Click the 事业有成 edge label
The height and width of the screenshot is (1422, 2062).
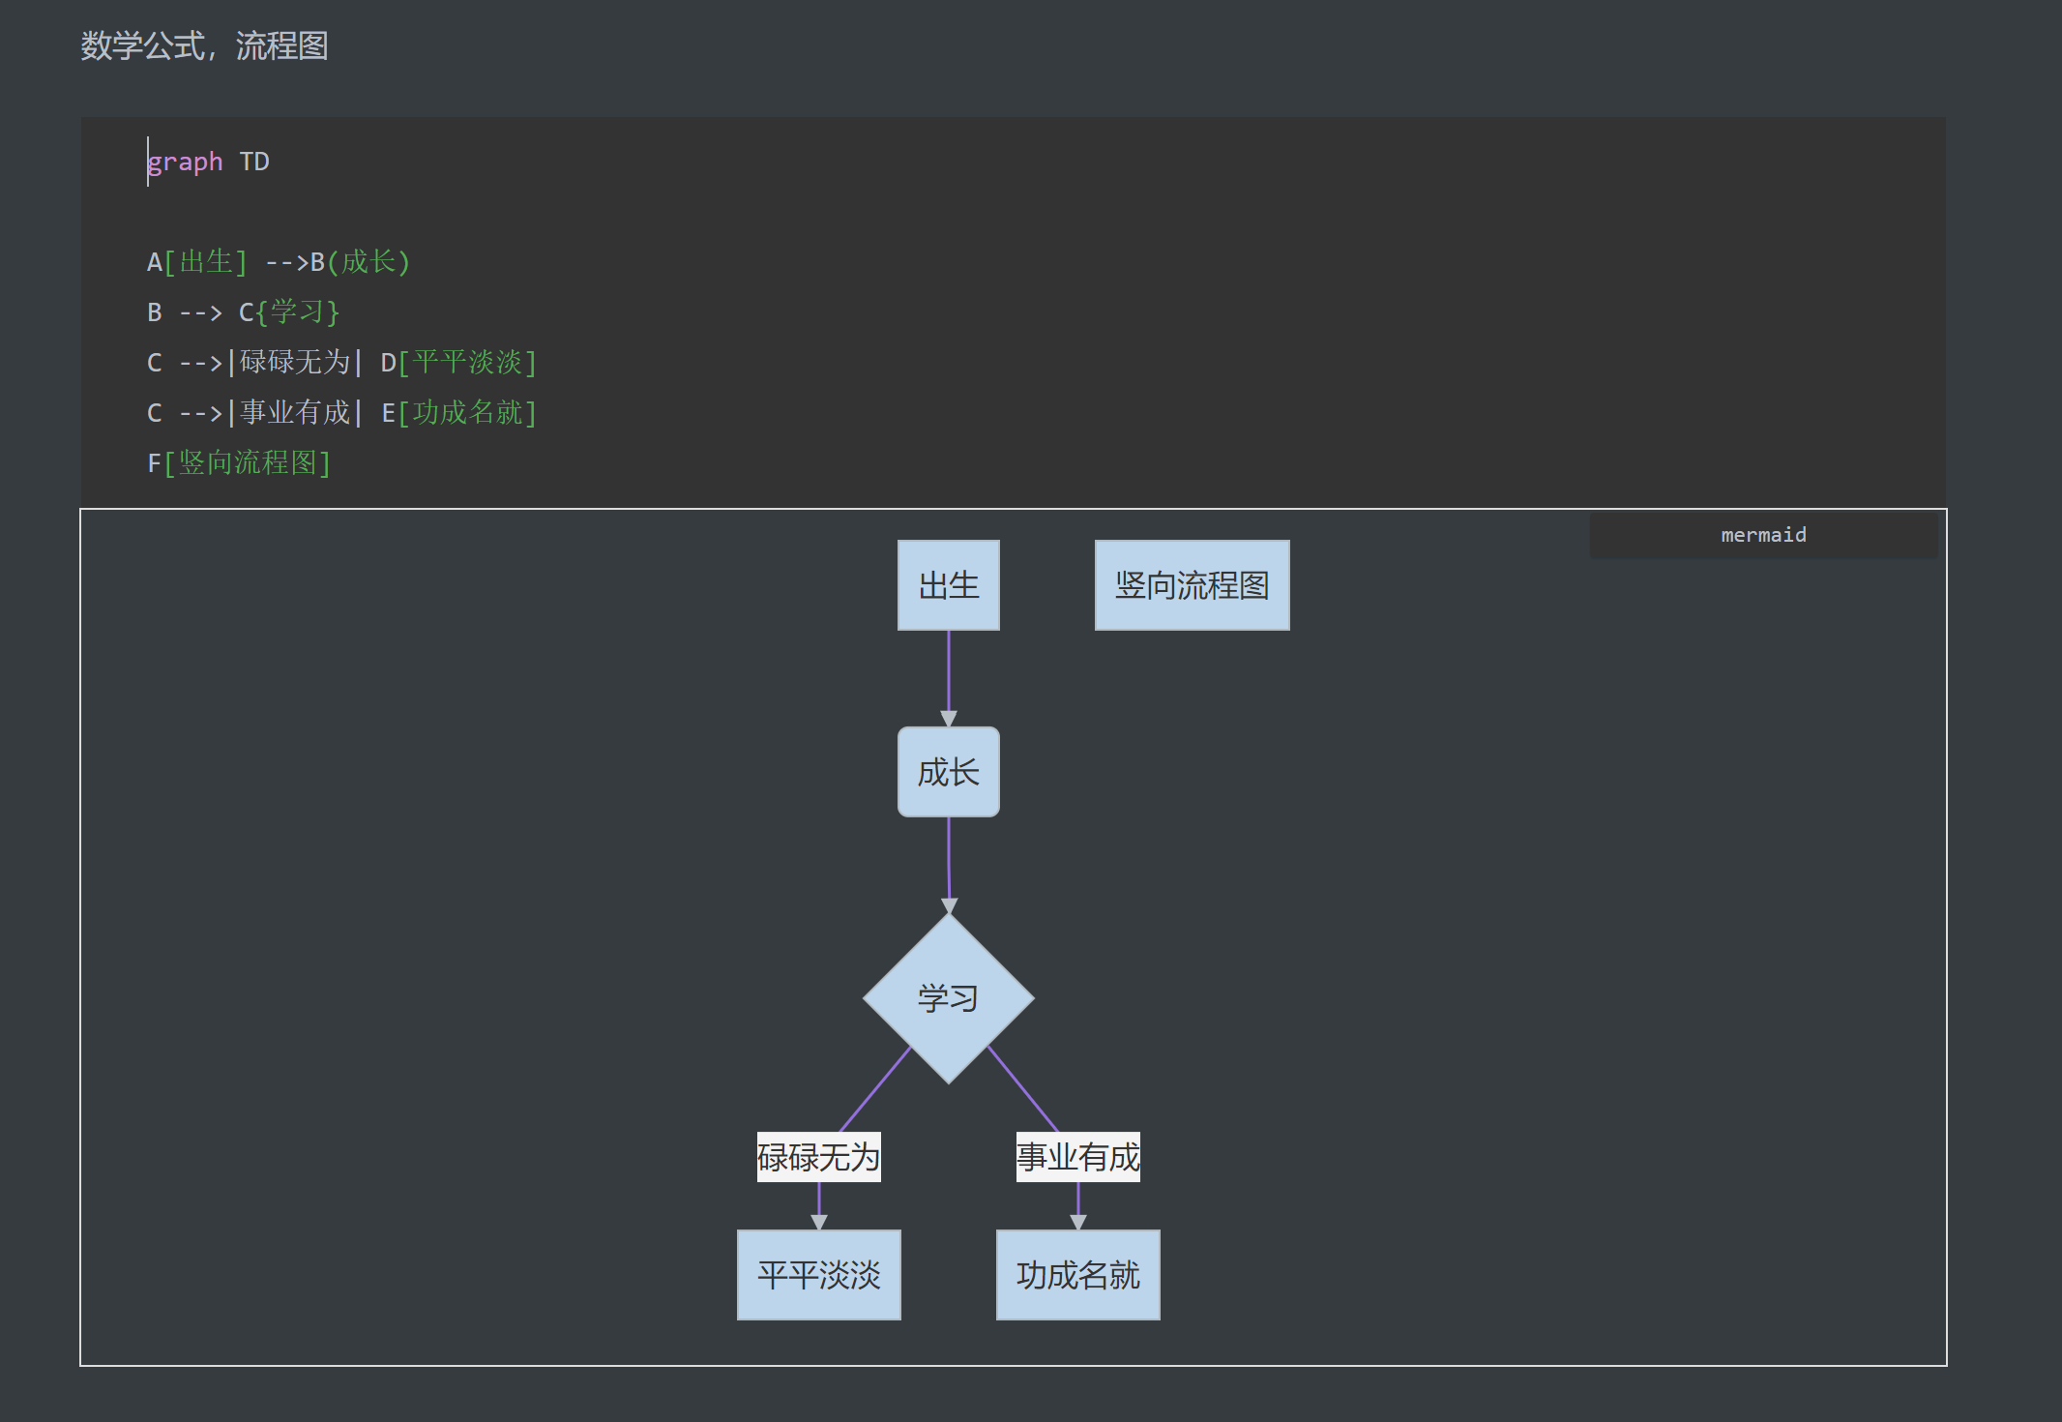point(1077,1157)
